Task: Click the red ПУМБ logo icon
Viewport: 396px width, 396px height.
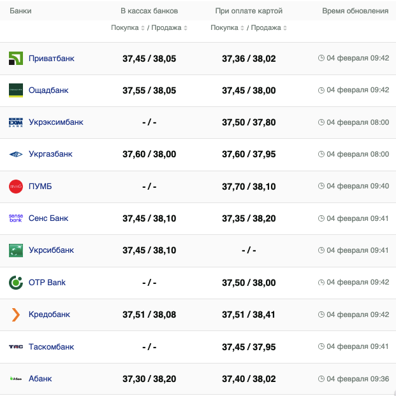Action: [16, 187]
